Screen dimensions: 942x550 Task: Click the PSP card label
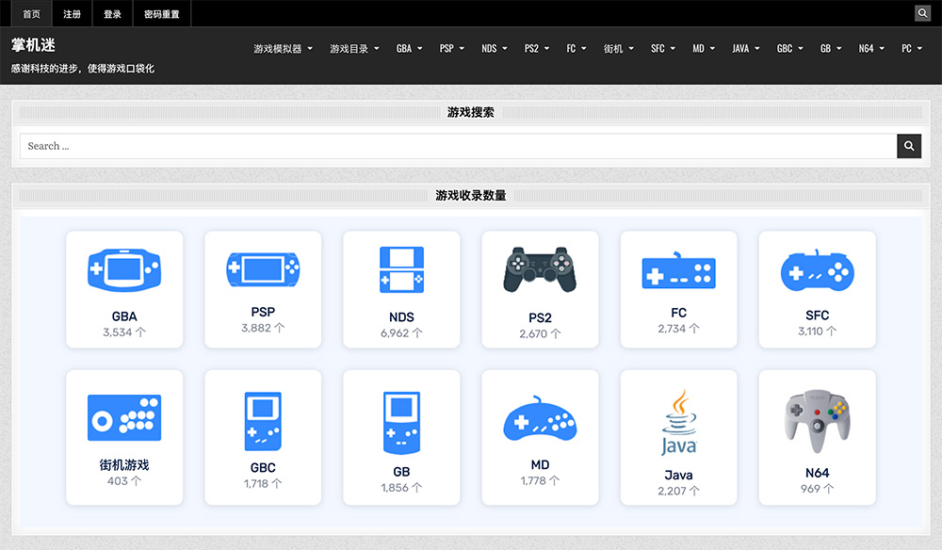pos(263,313)
